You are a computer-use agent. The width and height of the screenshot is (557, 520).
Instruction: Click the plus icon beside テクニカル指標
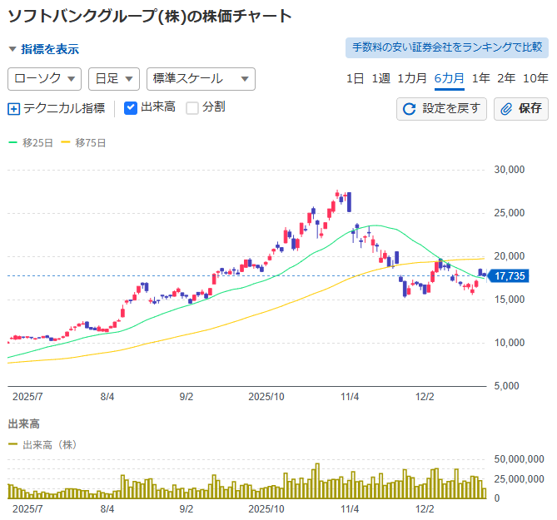(13, 108)
